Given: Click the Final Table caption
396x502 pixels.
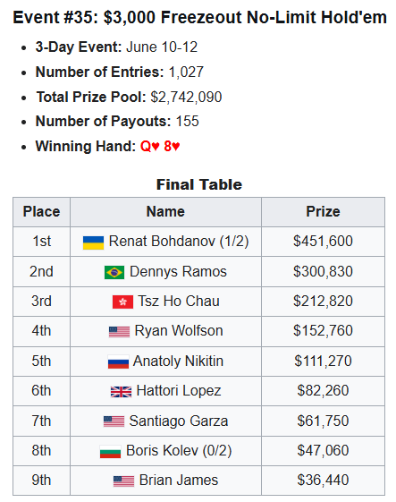Looking at the screenshot, I should pyautogui.click(x=199, y=184).
